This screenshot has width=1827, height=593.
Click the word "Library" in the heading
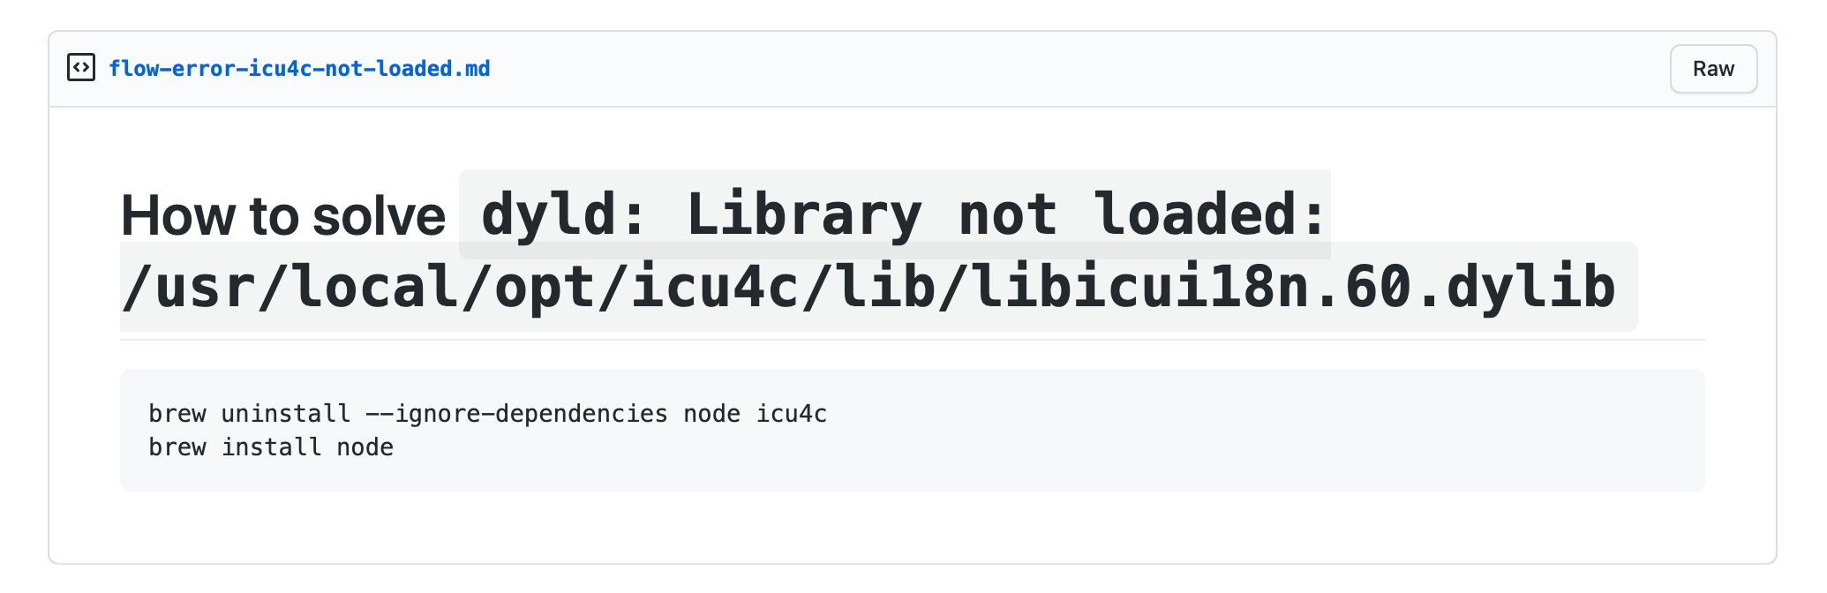(803, 214)
